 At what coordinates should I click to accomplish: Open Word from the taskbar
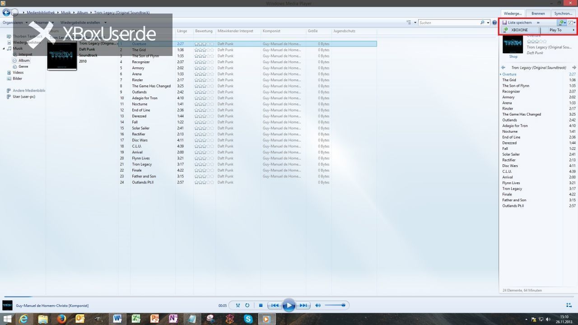[x=117, y=319]
